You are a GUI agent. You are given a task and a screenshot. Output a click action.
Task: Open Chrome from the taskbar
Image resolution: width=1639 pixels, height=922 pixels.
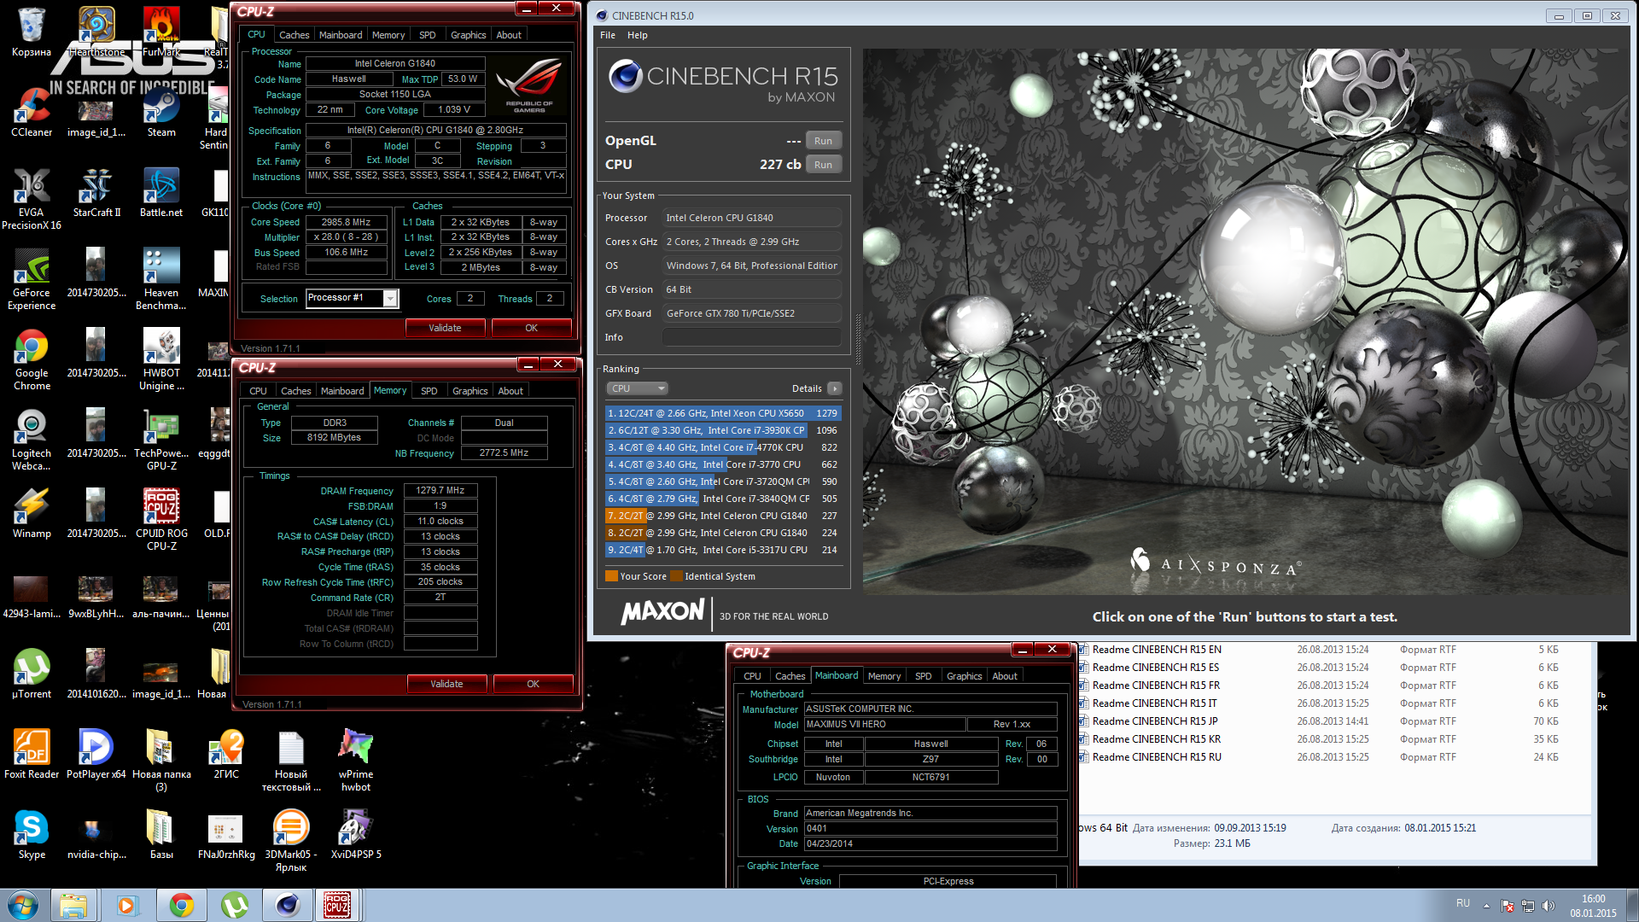[x=181, y=905]
